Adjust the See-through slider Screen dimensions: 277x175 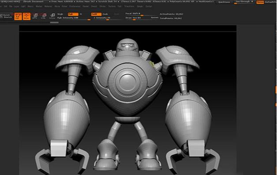(x=244, y=2)
